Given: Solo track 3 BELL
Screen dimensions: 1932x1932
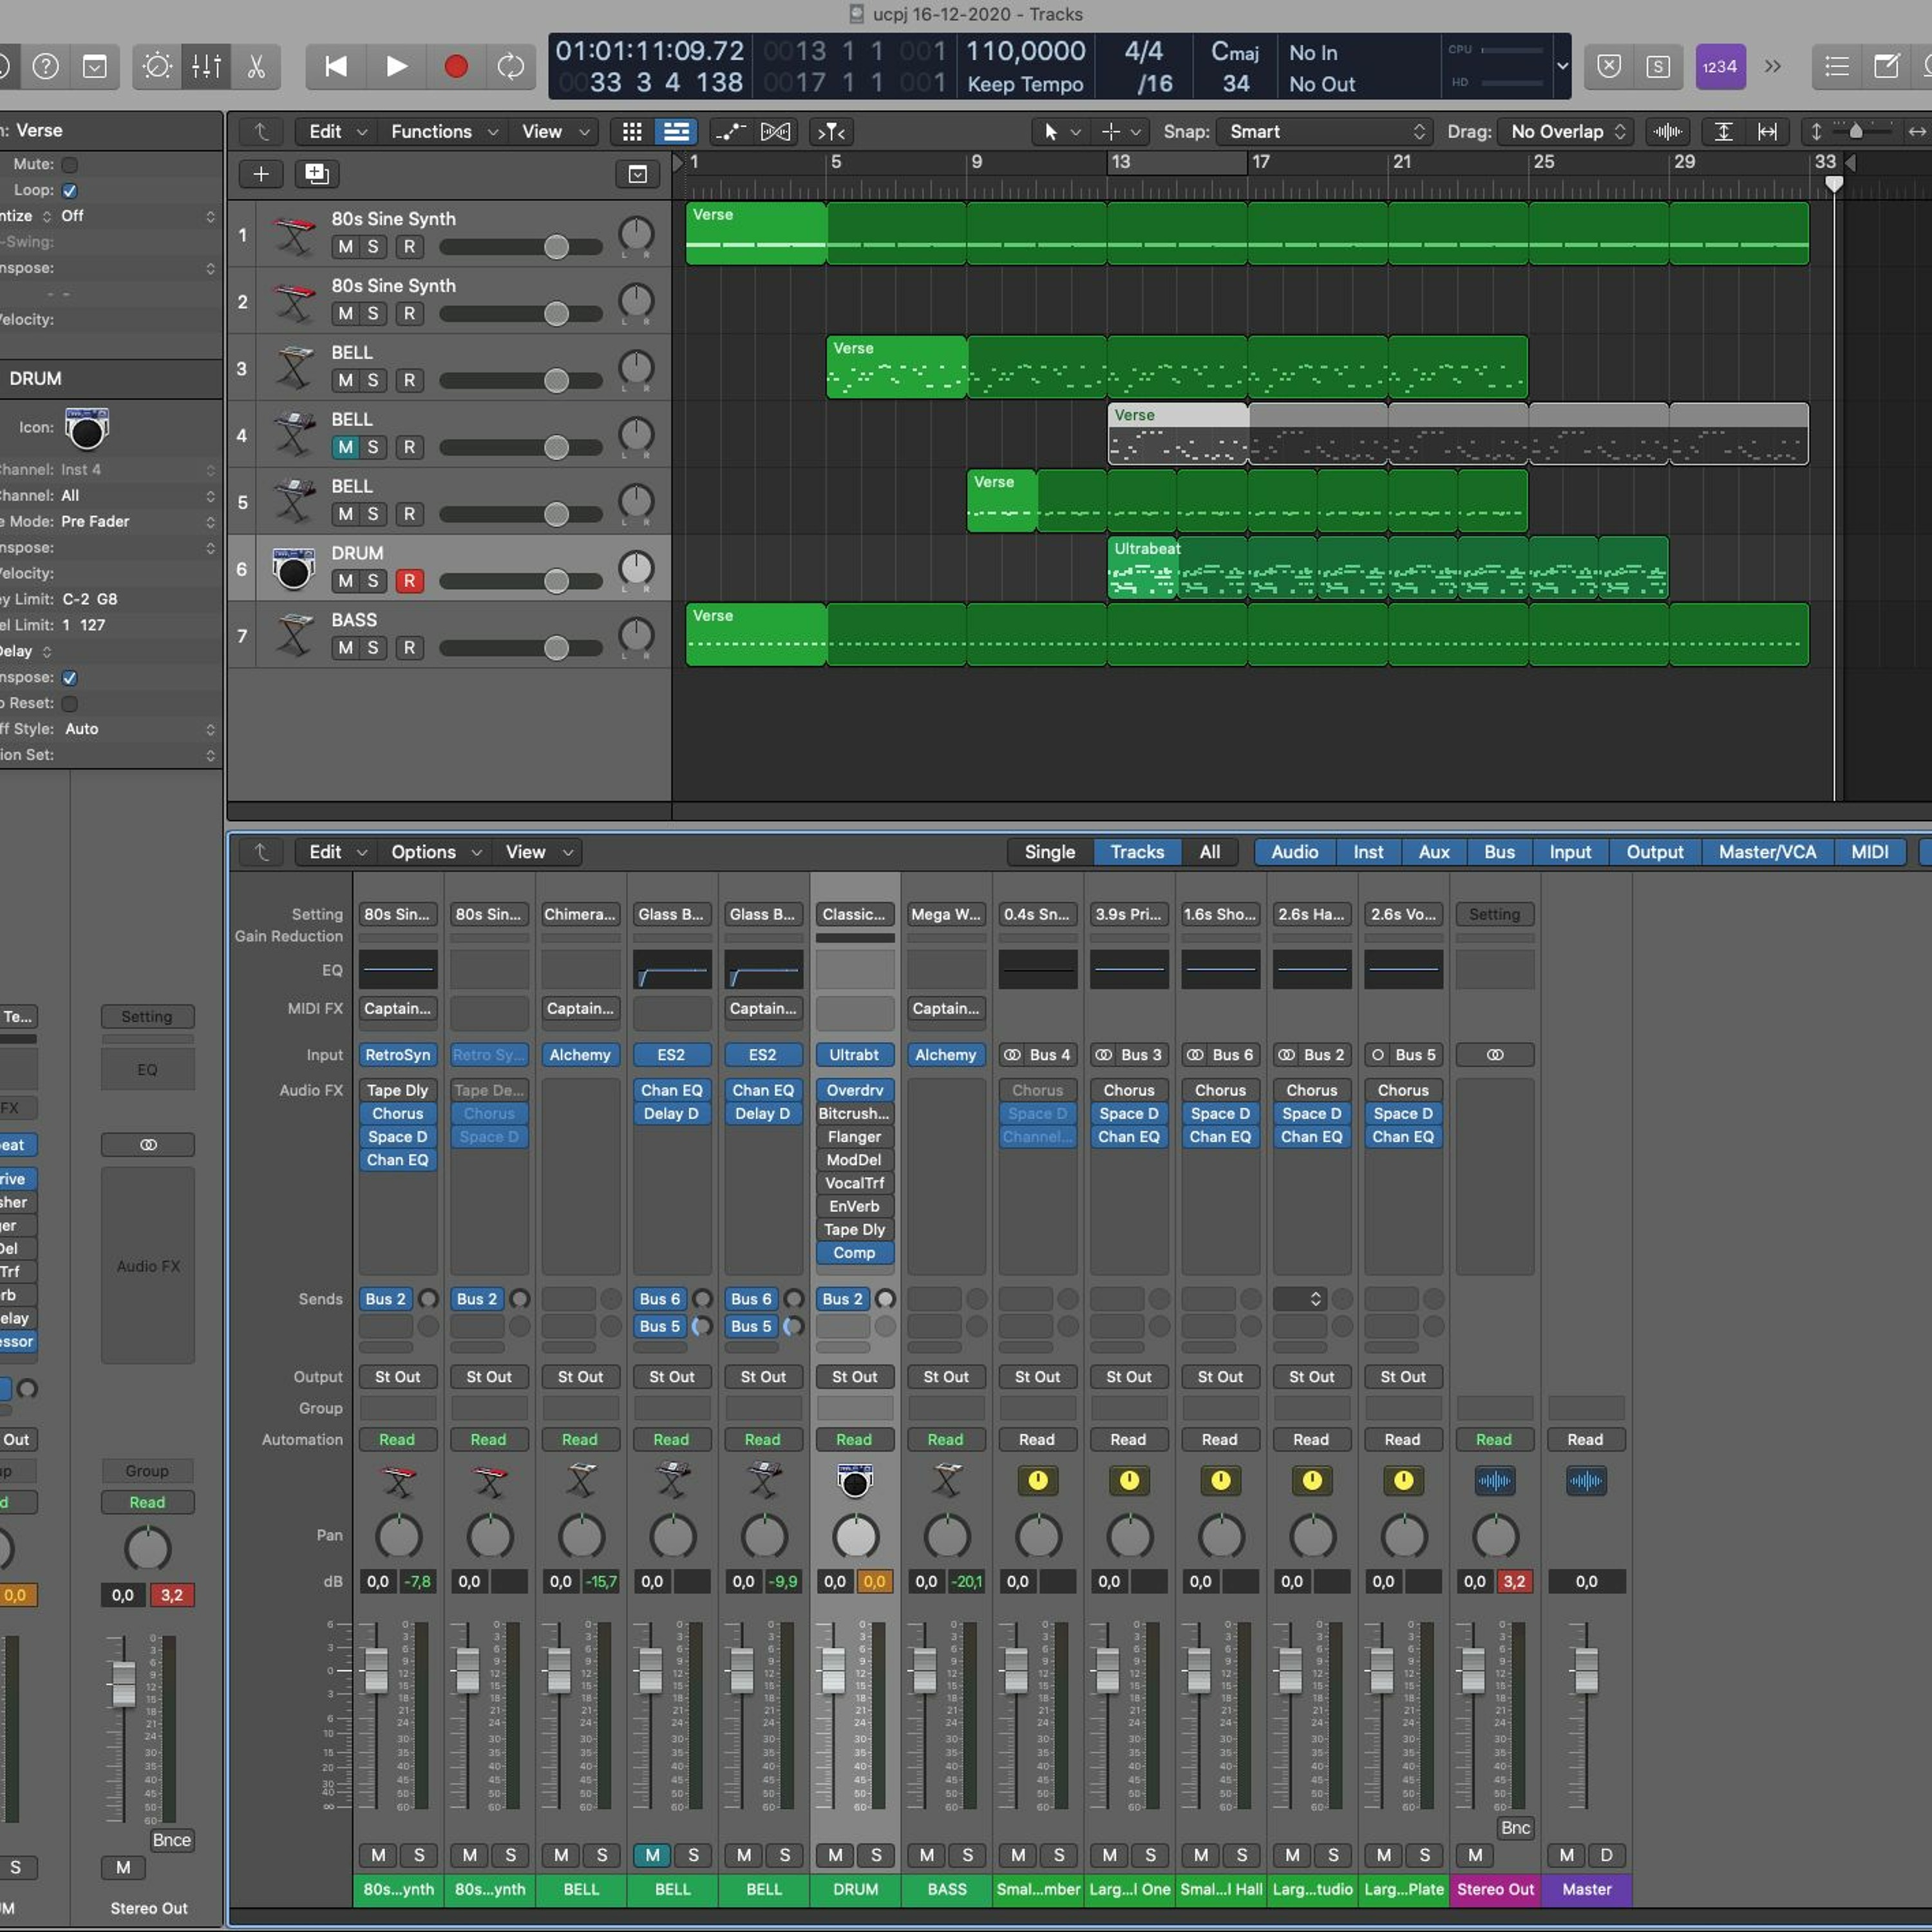Looking at the screenshot, I should click(373, 380).
